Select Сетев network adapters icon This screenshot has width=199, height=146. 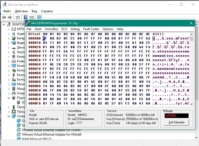pyautogui.click(x=14, y=116)
